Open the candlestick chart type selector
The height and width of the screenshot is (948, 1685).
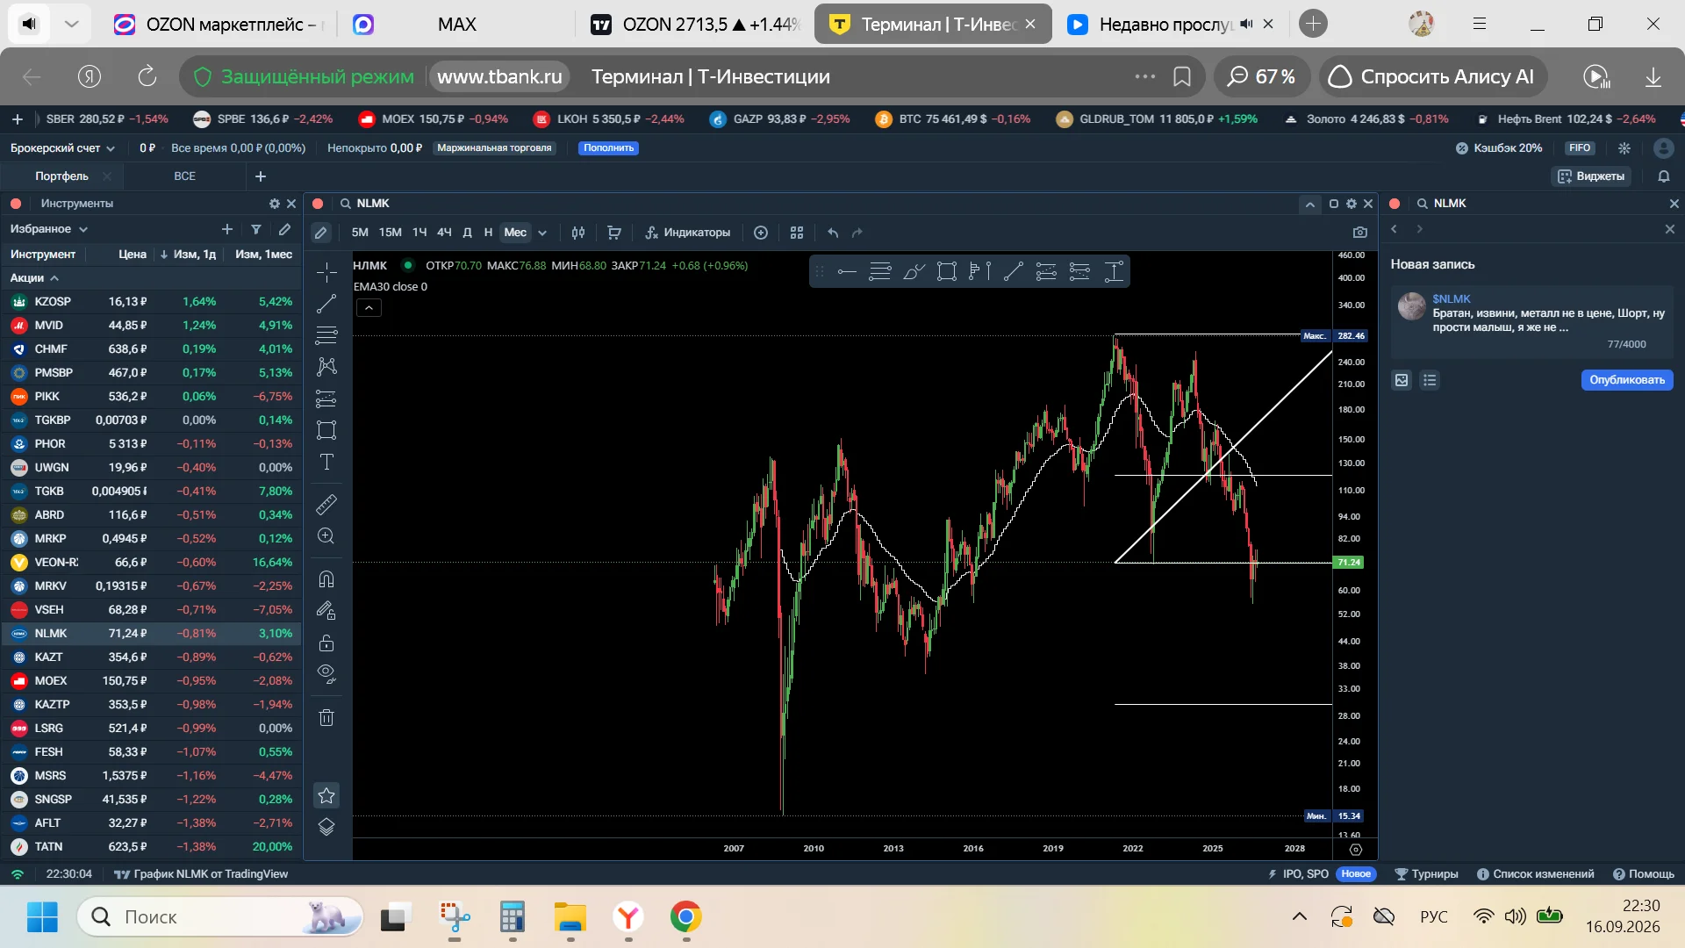[x=578, y=233]
